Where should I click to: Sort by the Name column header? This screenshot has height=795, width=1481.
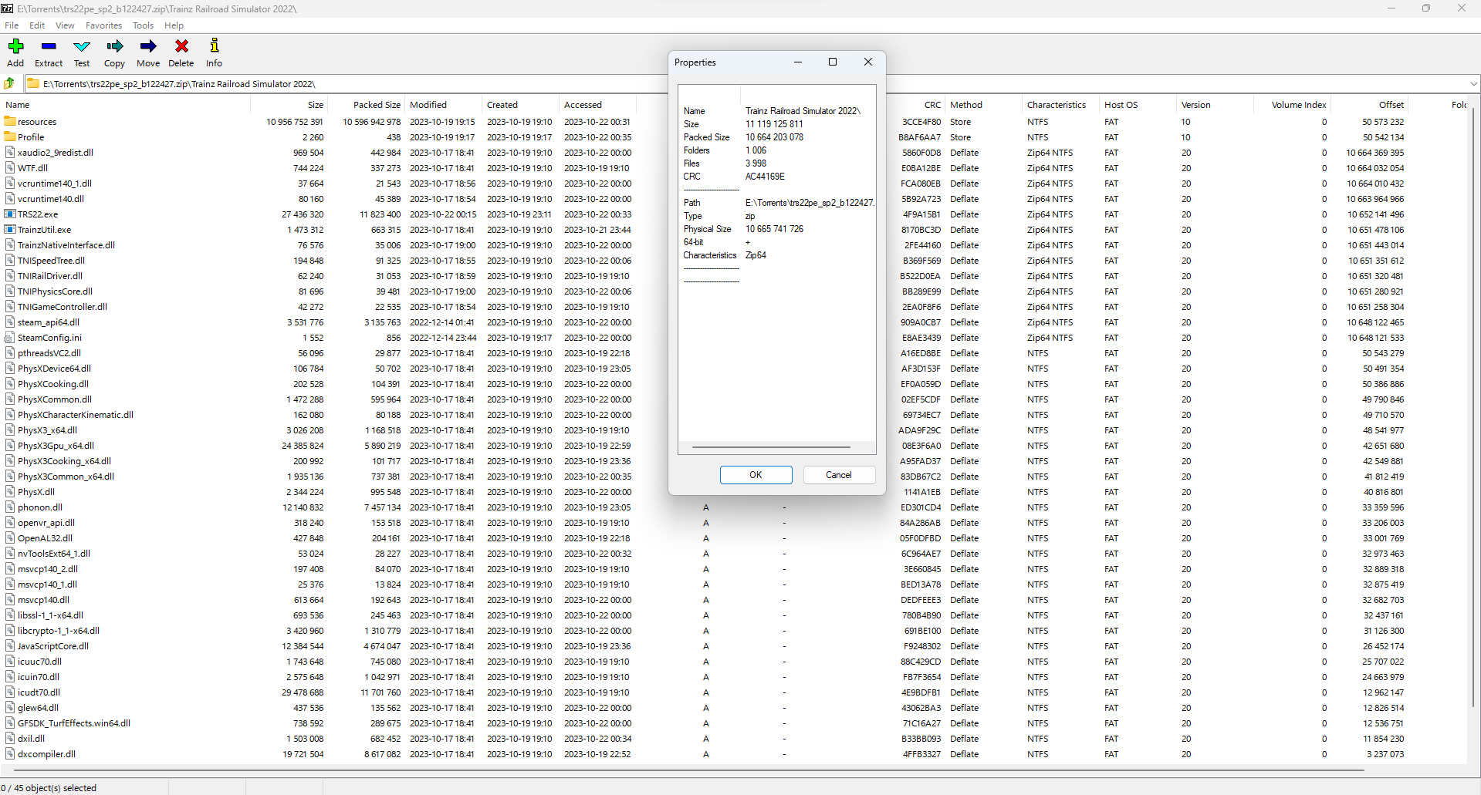pyautogui.click(x=123, y=105)
